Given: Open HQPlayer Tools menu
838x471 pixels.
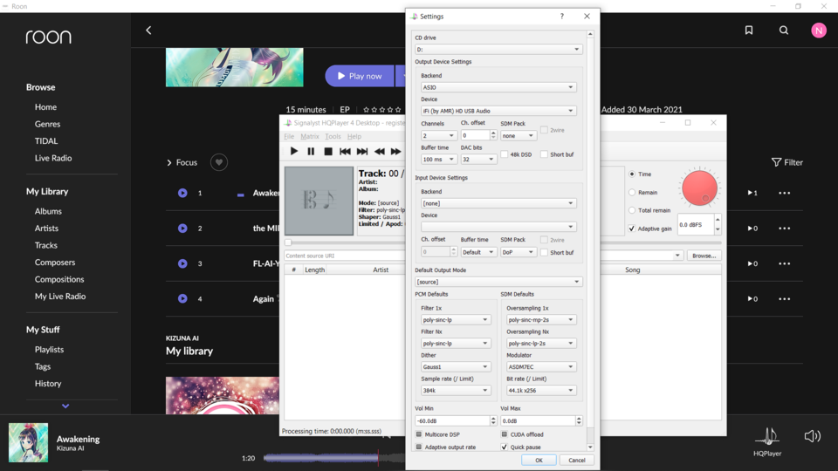Looking at the screenshot, I should pos(333,137).
